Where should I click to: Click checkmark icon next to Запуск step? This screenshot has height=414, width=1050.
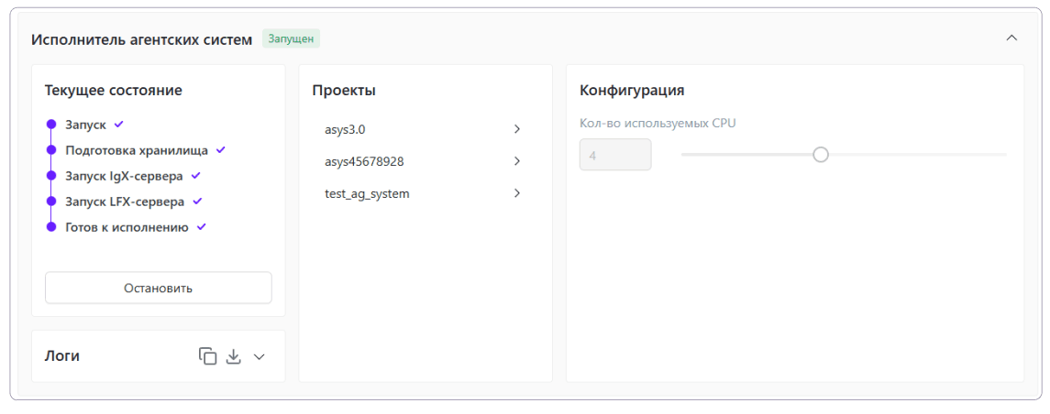pos(118,124)
